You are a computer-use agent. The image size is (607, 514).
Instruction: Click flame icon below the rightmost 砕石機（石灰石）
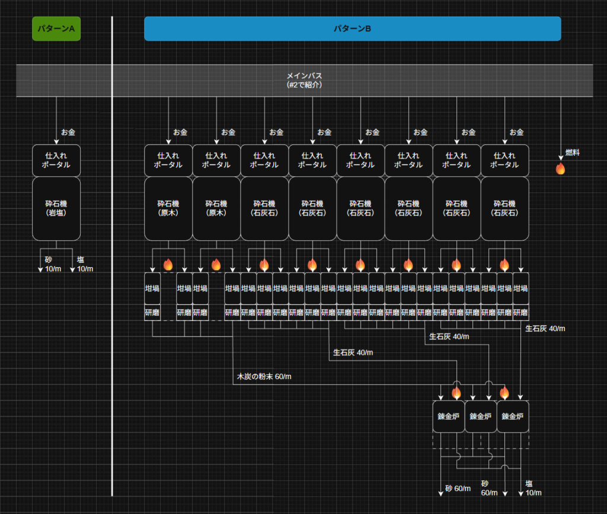coord(504,265)
